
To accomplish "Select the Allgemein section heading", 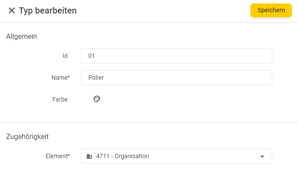I will [x=21, y=36].
